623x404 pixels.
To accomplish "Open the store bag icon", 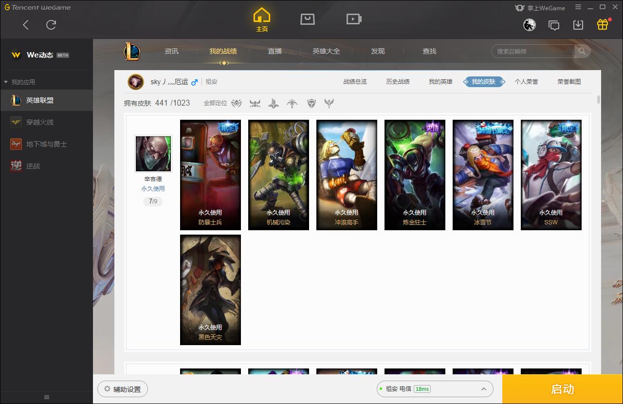I will (x=308, y=19).
